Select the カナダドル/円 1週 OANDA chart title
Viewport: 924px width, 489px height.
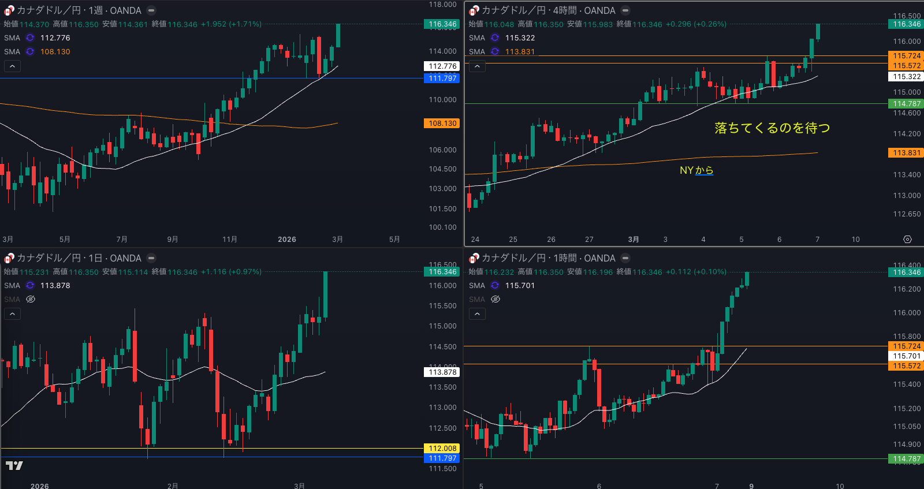pyautogui.click(x=79, y=10)
